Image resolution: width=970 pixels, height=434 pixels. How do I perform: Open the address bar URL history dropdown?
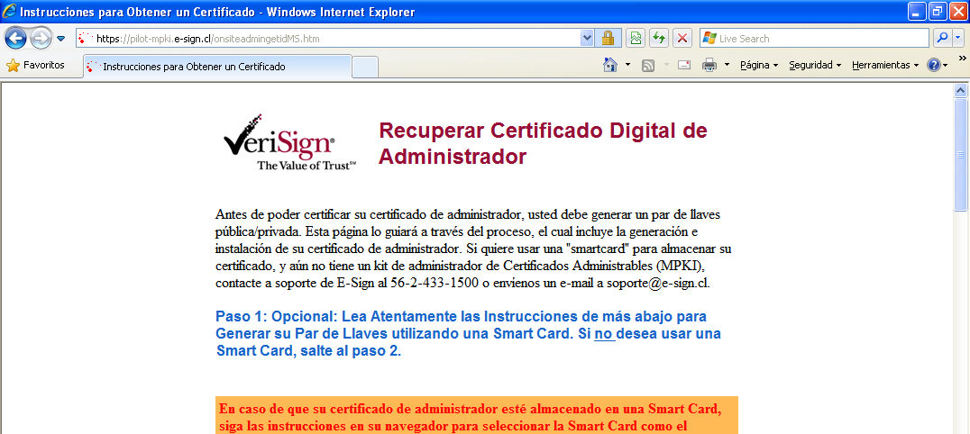[588, 39]
